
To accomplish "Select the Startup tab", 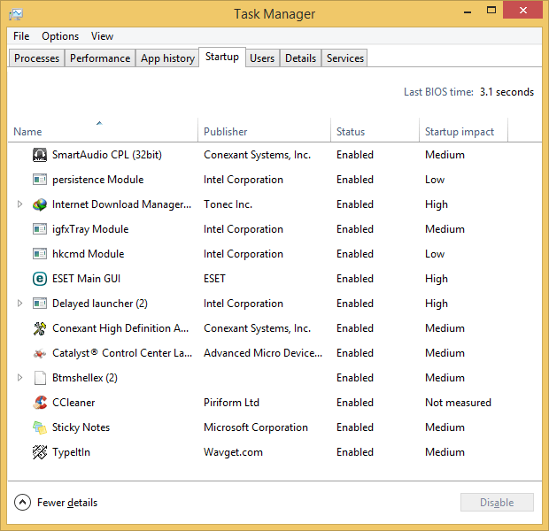I will coord(222,57).
